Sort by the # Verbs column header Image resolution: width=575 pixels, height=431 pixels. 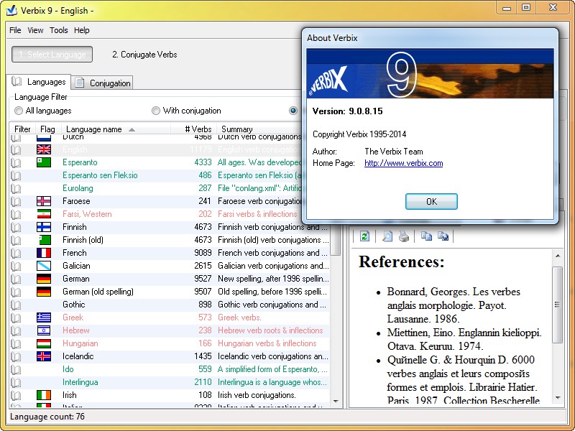coord(193,129)
